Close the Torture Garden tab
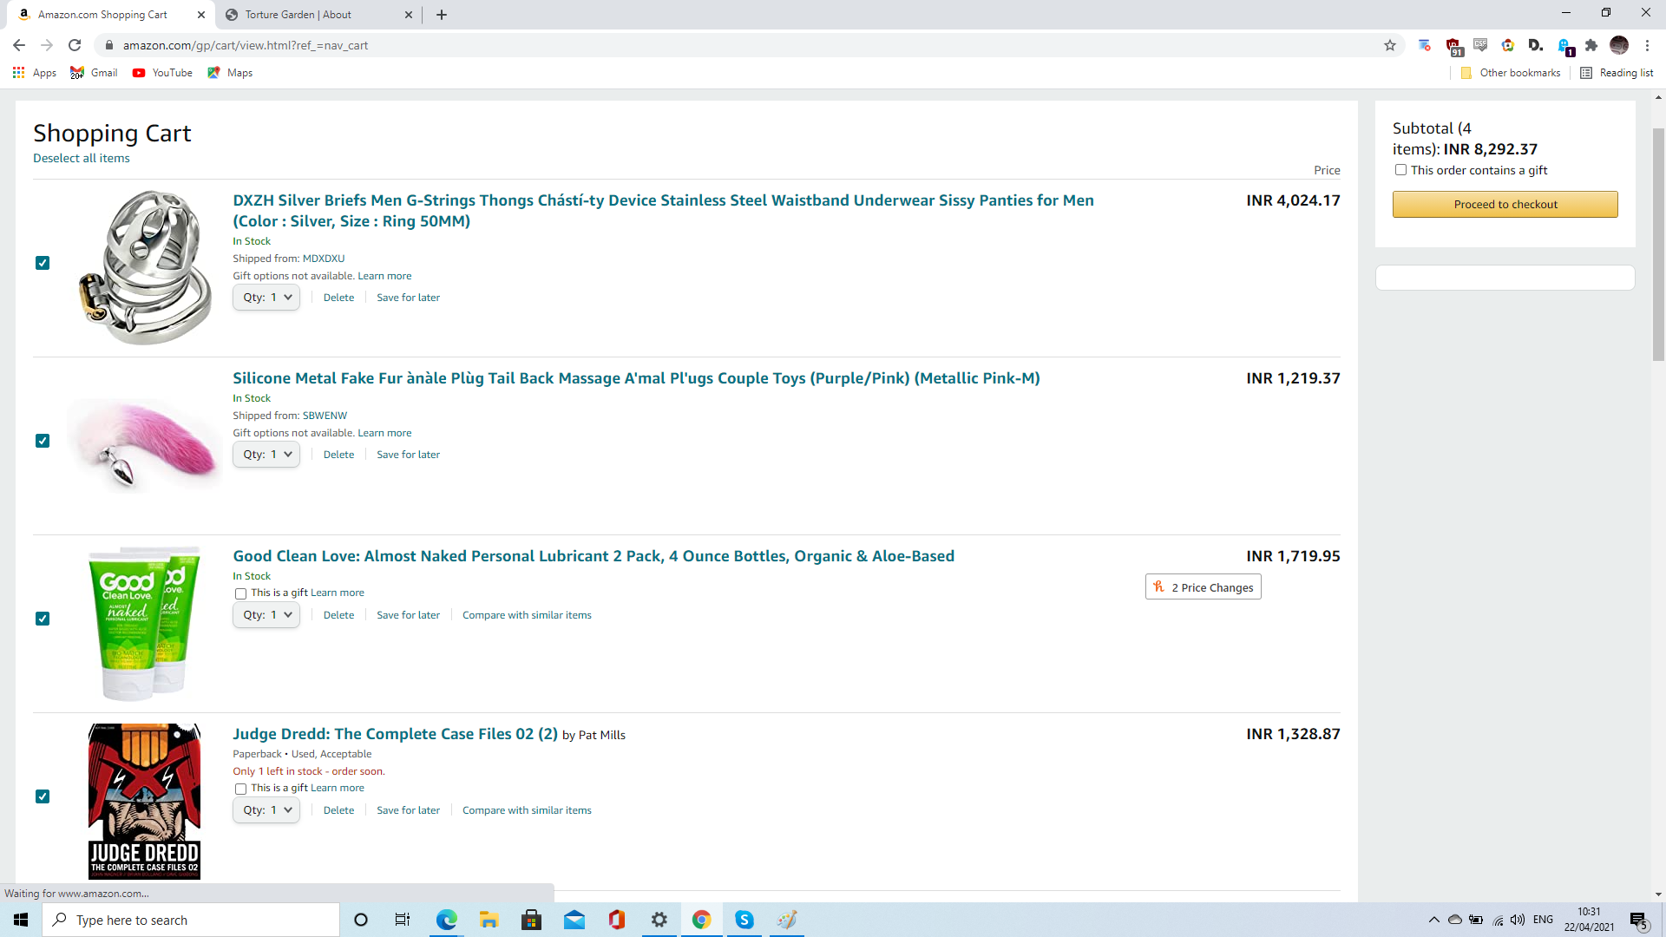The width and height of the screenshot is (1666, 937). click(x=410, y=15)
